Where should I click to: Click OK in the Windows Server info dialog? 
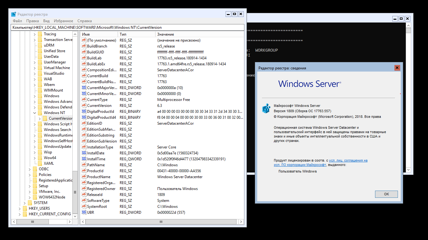coord(386,194)
